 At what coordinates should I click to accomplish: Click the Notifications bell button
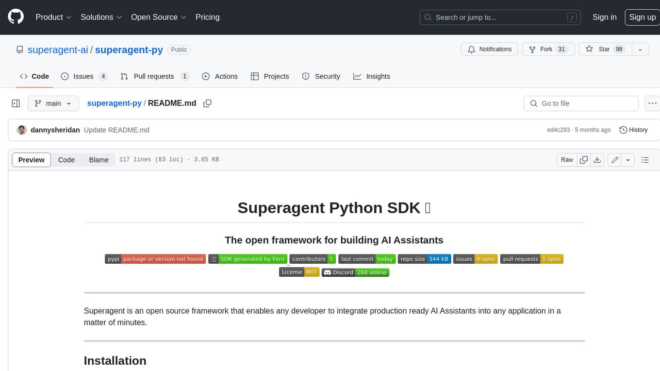click(x=489, y=50)
